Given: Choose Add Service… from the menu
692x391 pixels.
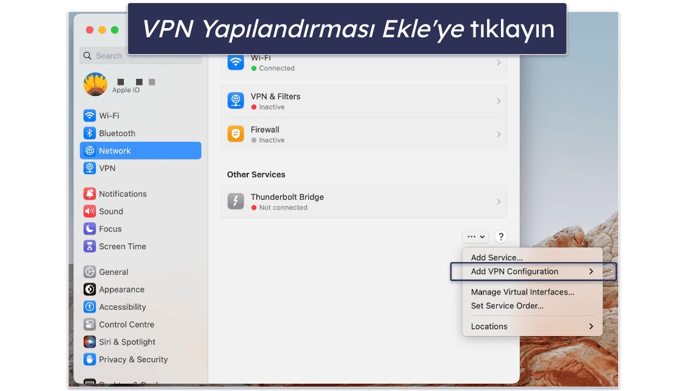Looking at the screenshot, I should (x=497, y=258).
